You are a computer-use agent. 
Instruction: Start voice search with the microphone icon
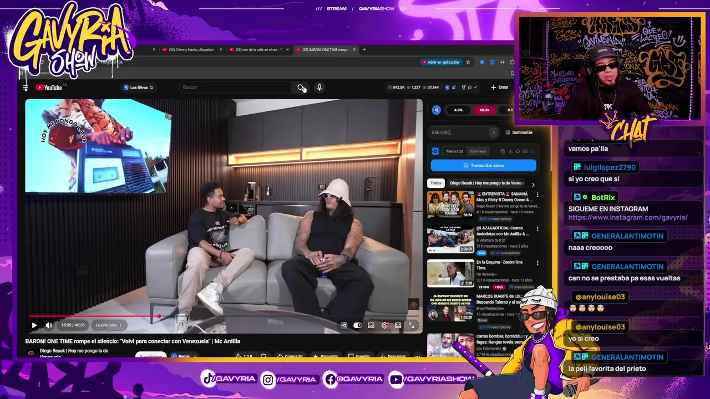(x=319, y=88)
